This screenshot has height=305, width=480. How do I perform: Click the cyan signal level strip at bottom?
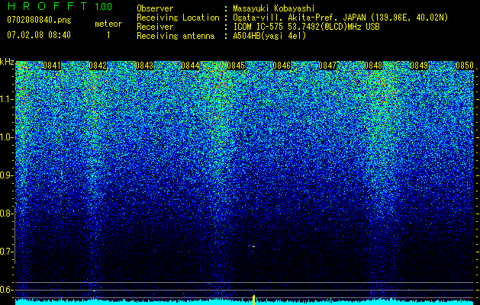tap(245, 303)
